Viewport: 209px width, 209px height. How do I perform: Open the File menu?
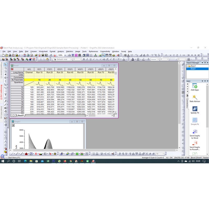pyautogui.click(x=4, y=51)
